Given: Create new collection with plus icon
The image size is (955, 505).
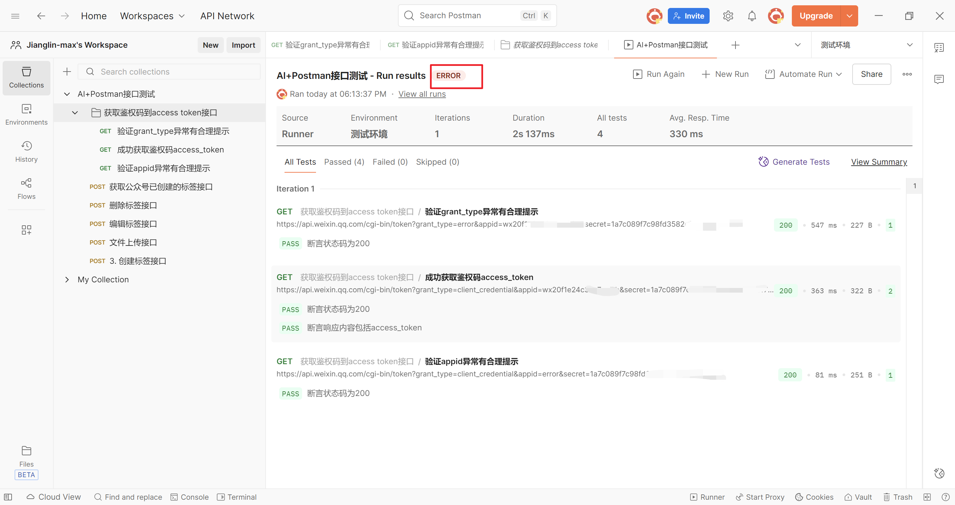Looking at the screenshot, I should pos(67,72).
